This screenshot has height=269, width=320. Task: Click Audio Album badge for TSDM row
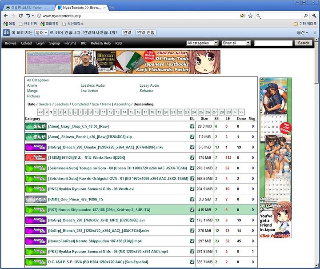click(x=36, y=157)
